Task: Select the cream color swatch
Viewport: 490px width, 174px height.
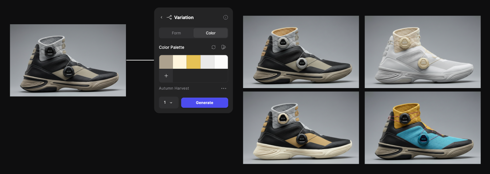Action: 180,62
